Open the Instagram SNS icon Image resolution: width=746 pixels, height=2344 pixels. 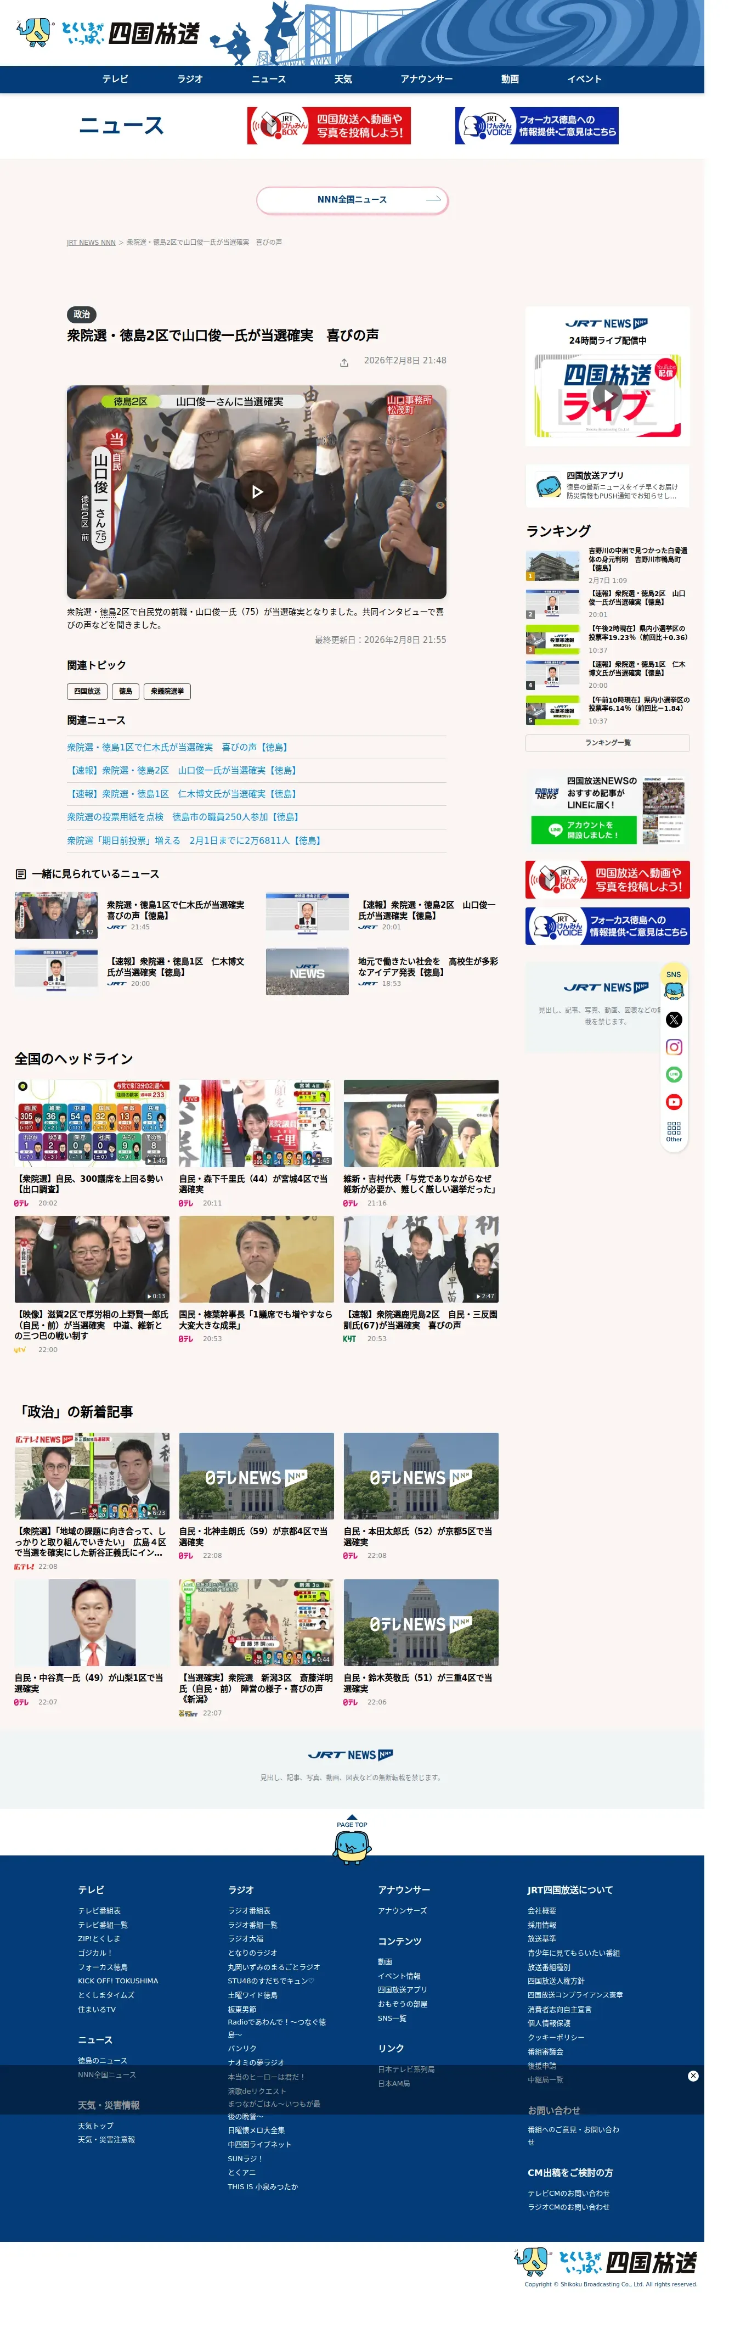[x=673, y=1046]
